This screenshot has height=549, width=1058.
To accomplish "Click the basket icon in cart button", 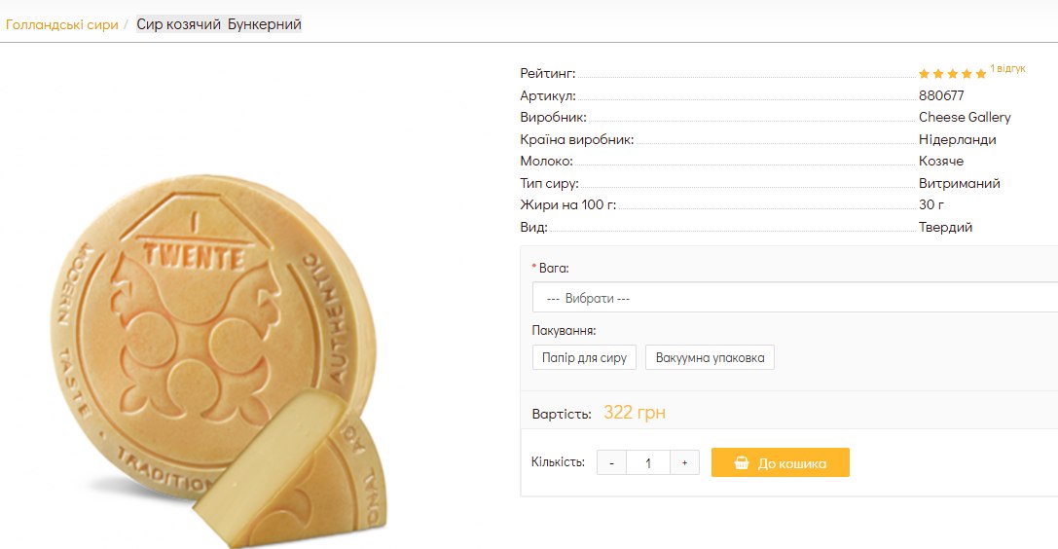I will point(742,463).
